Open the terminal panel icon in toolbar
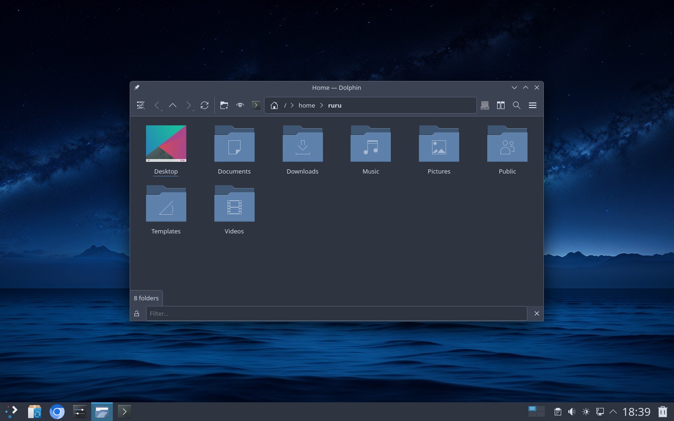The width and height of the screenshot is (674, 421). (x=256, y=105)
